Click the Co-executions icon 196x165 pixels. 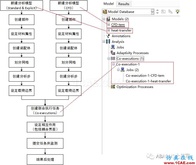pos(113,58)
